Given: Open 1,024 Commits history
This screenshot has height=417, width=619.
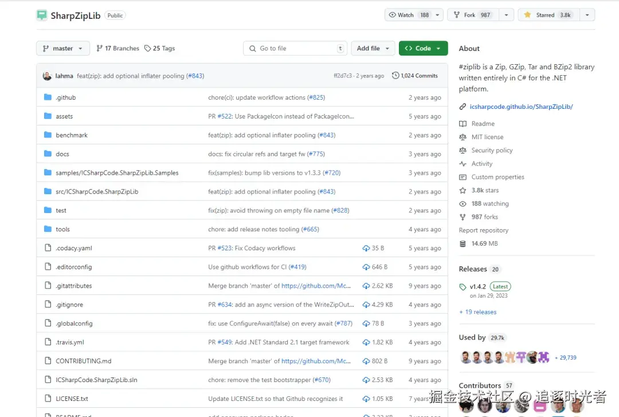Looking at the screenshot, I should tap(415, 76).
